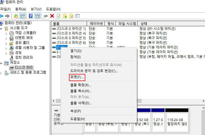This screenshot has height=135, width=205.
Task: Open the 도움말(H) menu in menu bar
Action: 53,9
